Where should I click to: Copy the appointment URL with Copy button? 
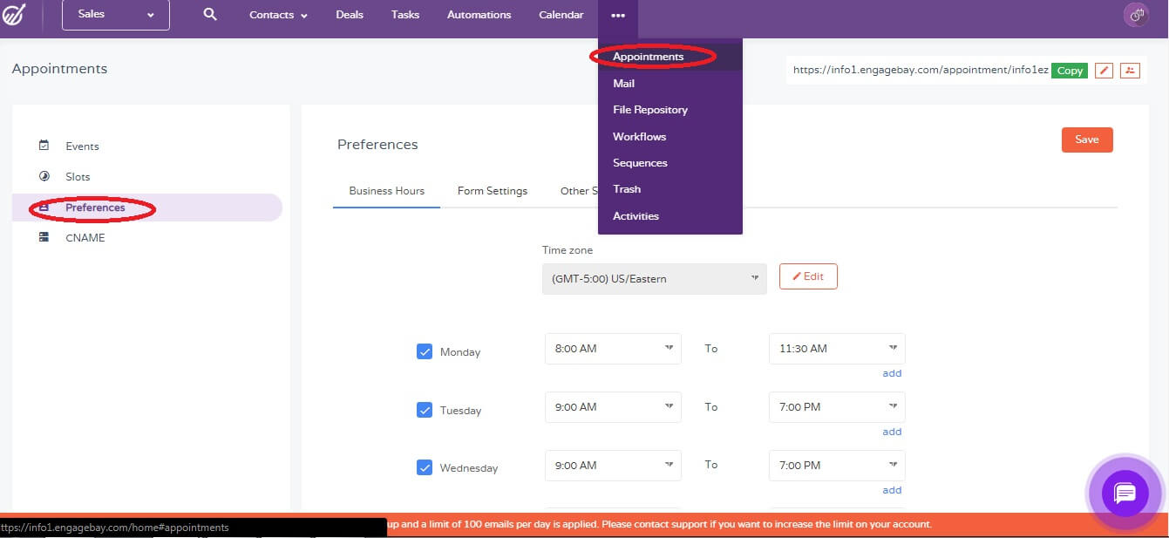[1069, 70]
